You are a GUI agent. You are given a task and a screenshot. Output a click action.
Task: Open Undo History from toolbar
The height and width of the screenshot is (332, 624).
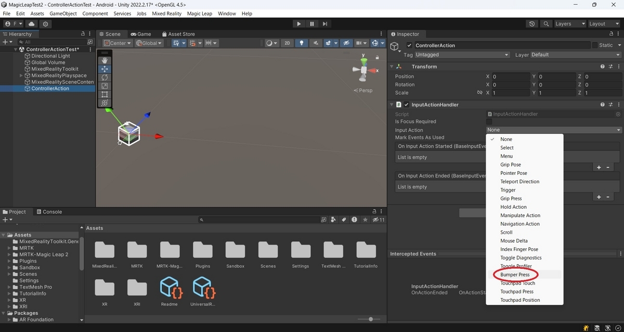[x=532, y=24]
